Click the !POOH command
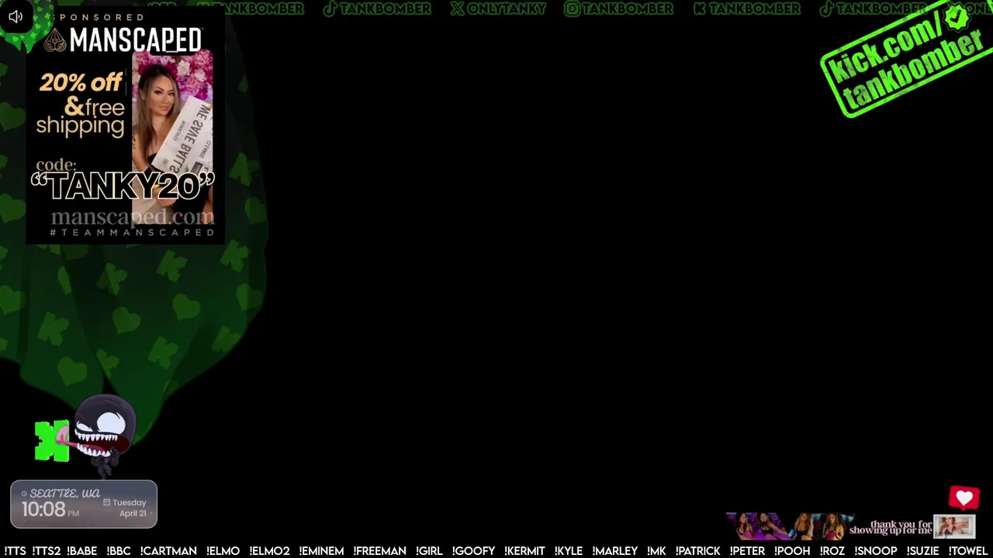 pyautogui.click(x=792, y=551)
